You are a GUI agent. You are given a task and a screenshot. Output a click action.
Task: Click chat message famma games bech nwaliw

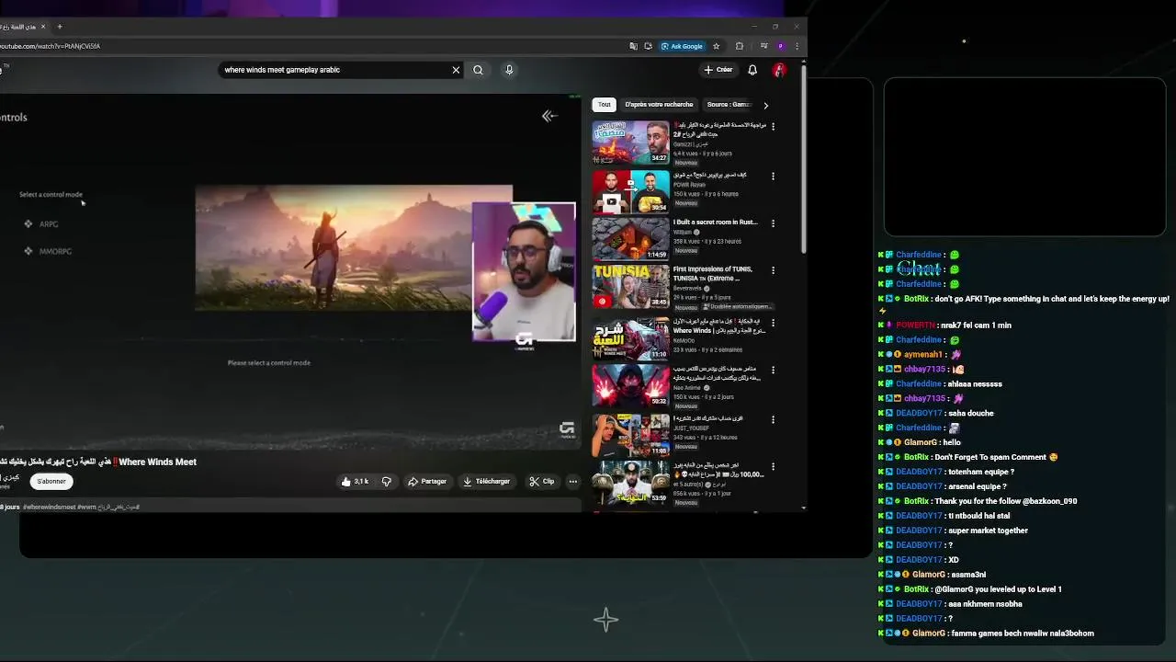pos(1023,633)
